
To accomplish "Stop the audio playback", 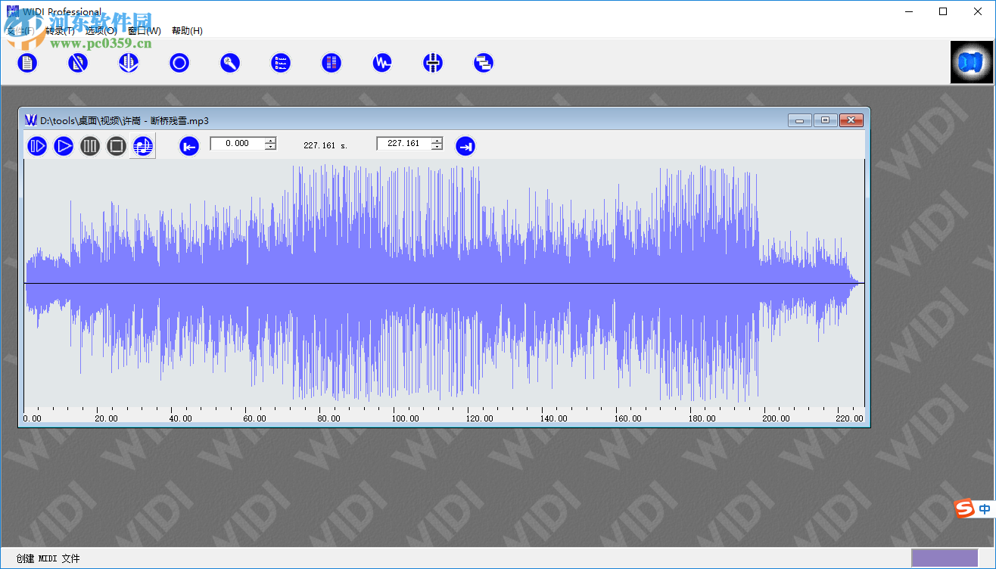I will click(x=116, y=145).
